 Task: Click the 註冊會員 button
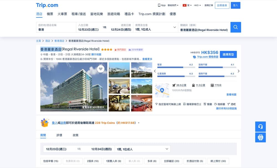(222, 5)
